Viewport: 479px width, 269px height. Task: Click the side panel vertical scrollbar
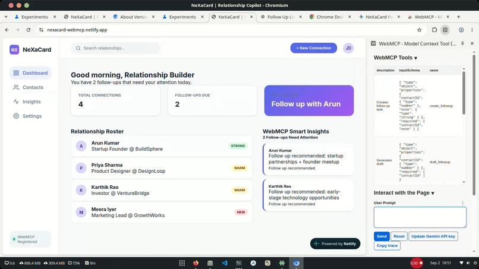click(474, 125)
